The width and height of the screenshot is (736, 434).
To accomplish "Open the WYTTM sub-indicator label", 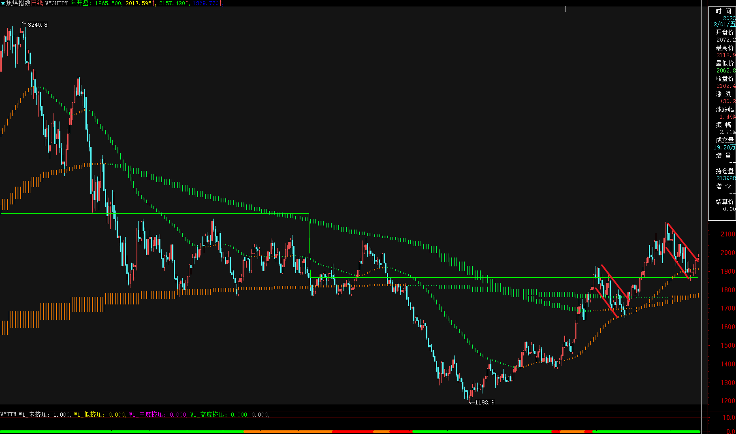I will pos(9,415).
